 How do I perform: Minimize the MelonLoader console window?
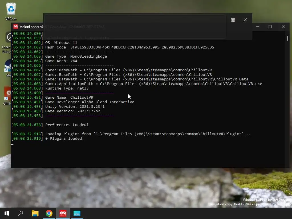(257, 27)
